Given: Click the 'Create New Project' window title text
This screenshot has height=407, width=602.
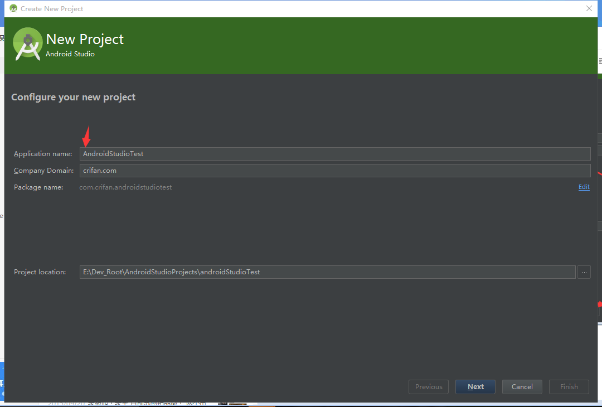Looking at the screenshot, I should tap(52, 8).
